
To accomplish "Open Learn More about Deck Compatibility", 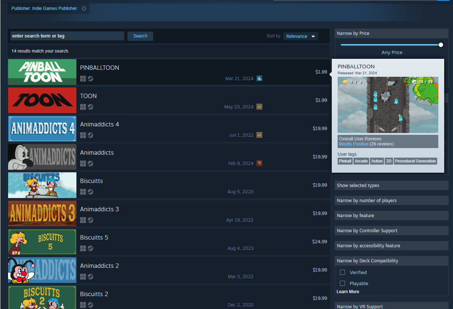I will (348, 292).
